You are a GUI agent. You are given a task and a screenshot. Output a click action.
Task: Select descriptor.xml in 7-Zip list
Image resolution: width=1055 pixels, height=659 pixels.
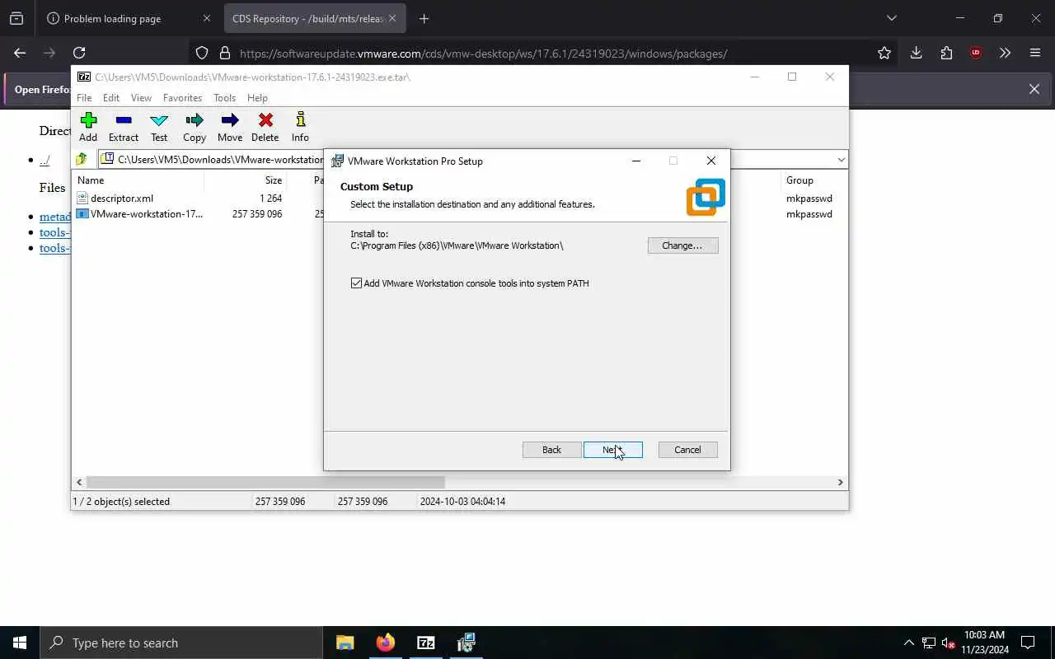[x=122, y=199]
